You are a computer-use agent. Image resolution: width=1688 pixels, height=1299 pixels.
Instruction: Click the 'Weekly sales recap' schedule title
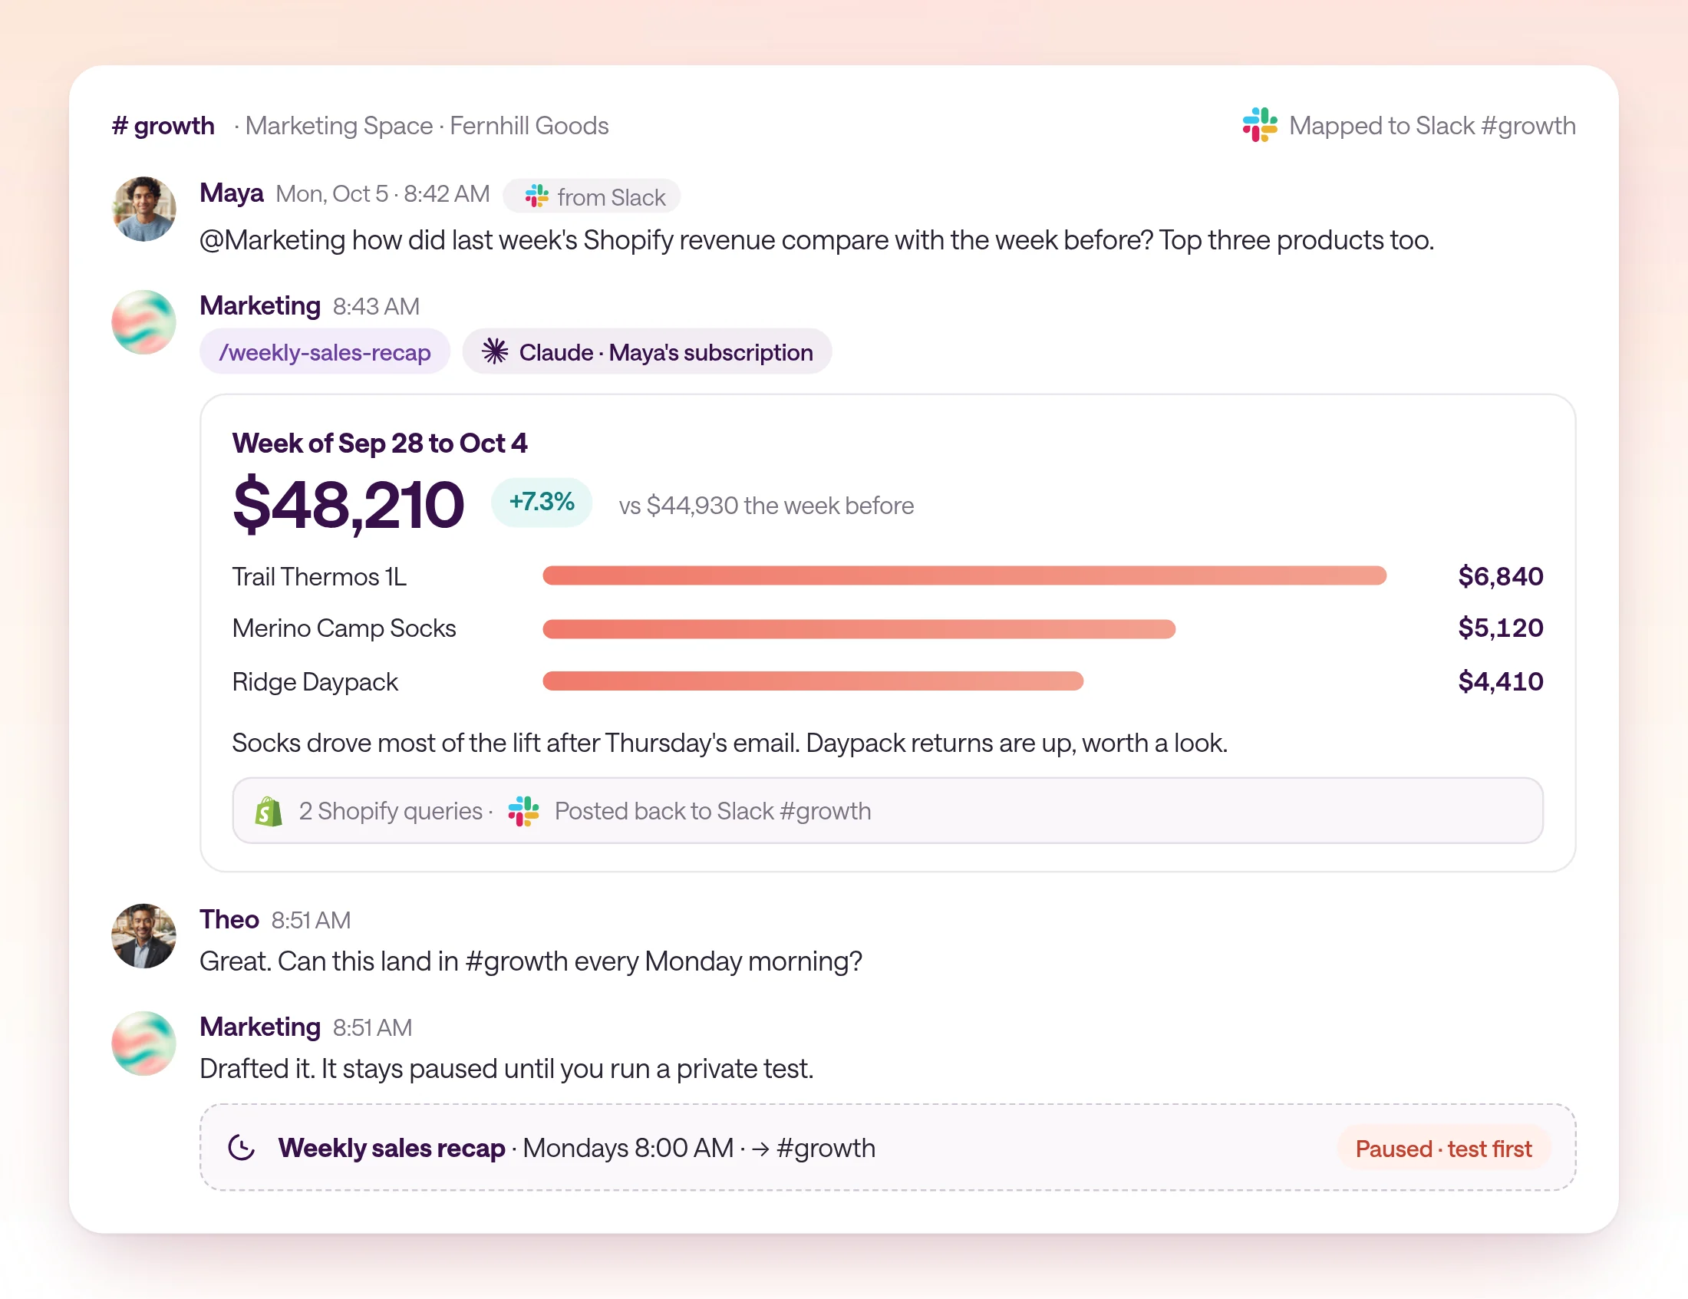tap(391, 1148)
